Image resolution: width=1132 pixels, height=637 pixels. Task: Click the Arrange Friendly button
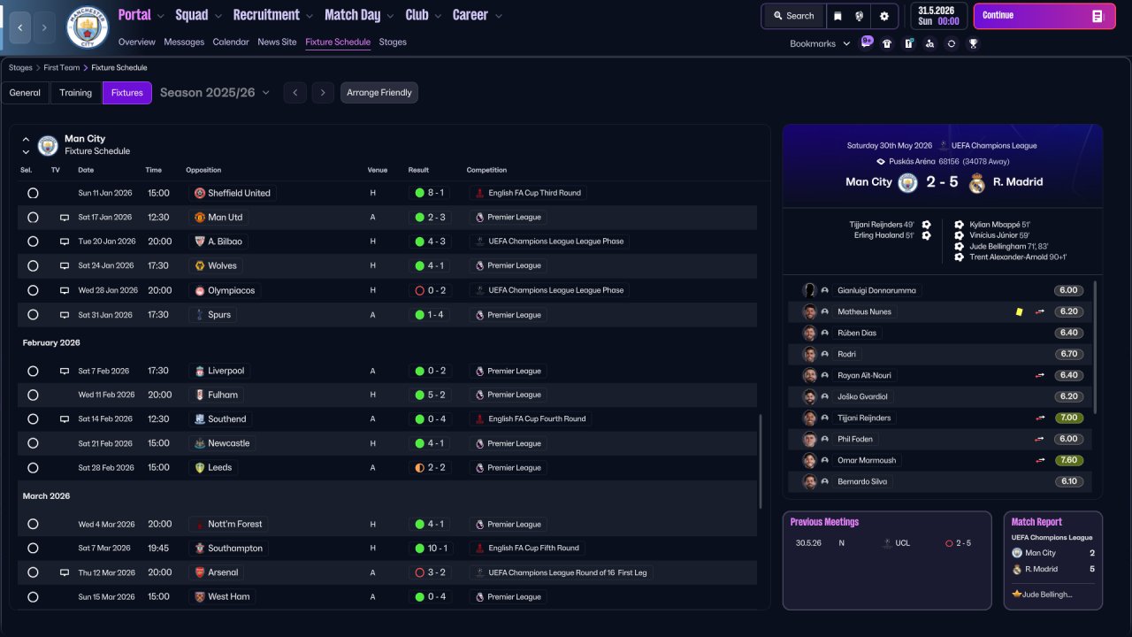pos(379,93)
